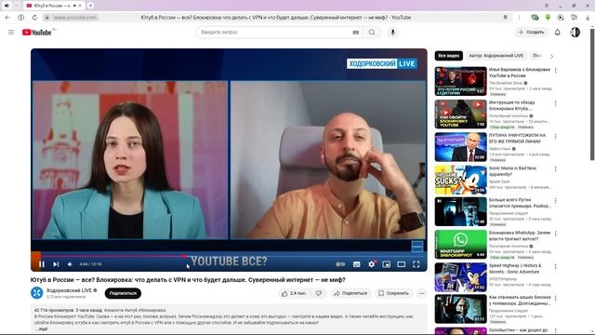Open menu for 'ПУТИНА УНИЧТОЖИЛИ' video
The image size is (595, 335).
tap(556, 136)
